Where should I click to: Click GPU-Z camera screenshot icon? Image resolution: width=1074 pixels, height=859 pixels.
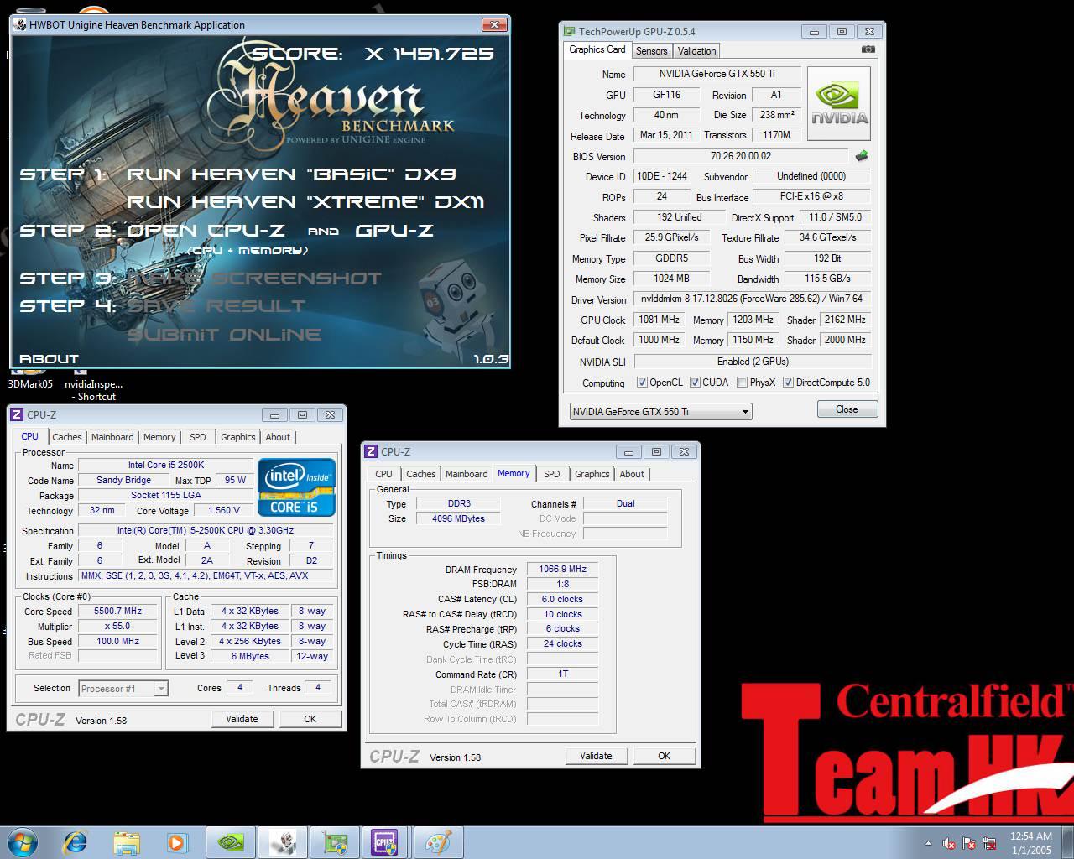click(868, 49)
